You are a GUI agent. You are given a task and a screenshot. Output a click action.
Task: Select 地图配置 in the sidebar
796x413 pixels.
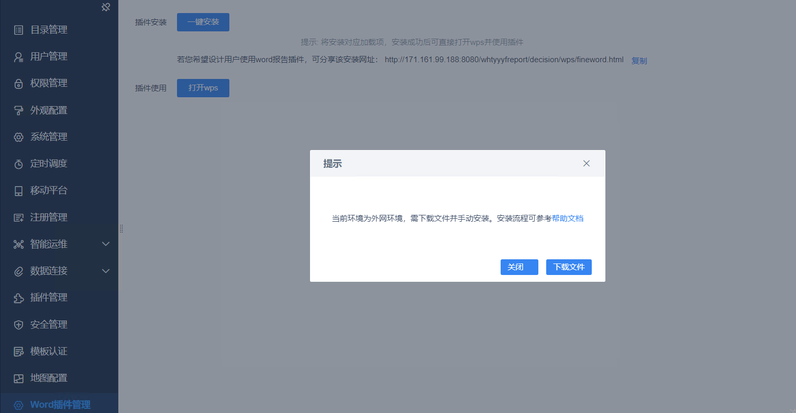(x=59, y=378)
